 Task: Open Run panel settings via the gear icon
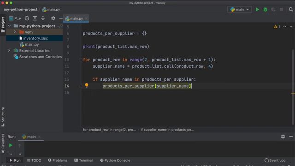[x=283, y=136]
